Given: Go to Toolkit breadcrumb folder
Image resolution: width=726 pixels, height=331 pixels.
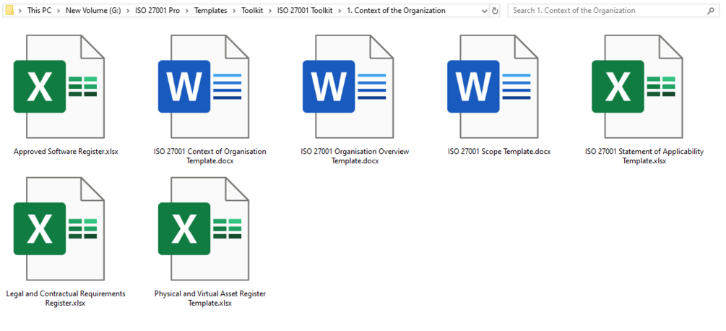Looking at the screenshot, I should pos(252,11).
